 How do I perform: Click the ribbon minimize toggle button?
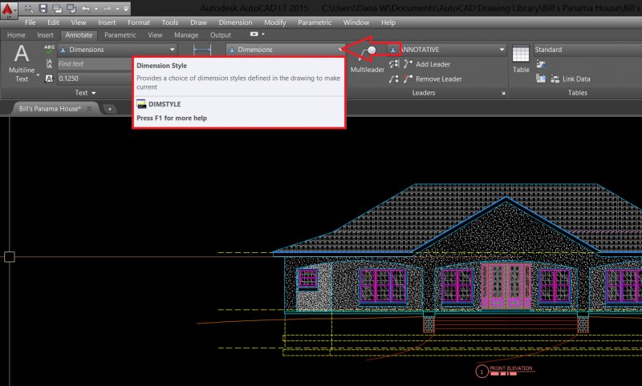254,34
